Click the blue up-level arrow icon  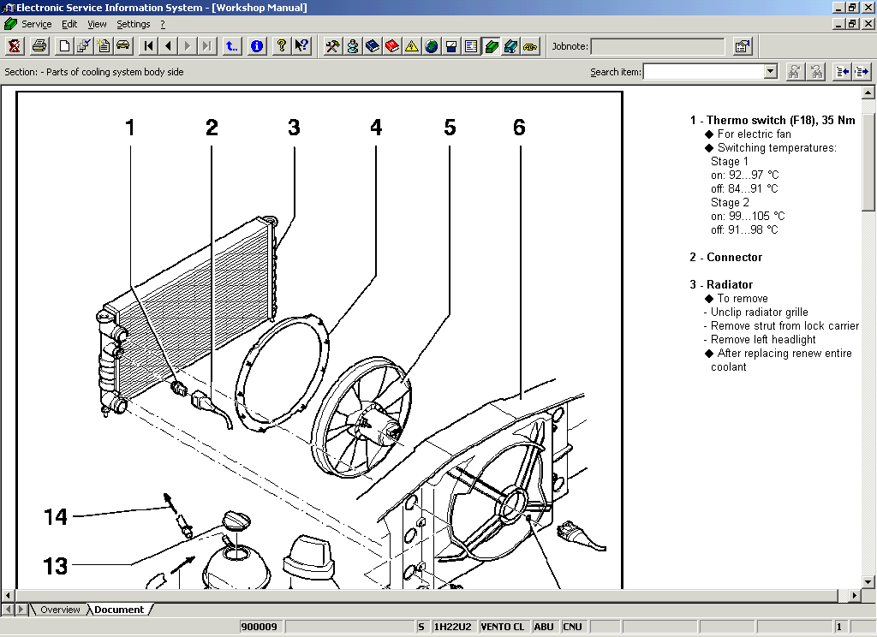232,46
